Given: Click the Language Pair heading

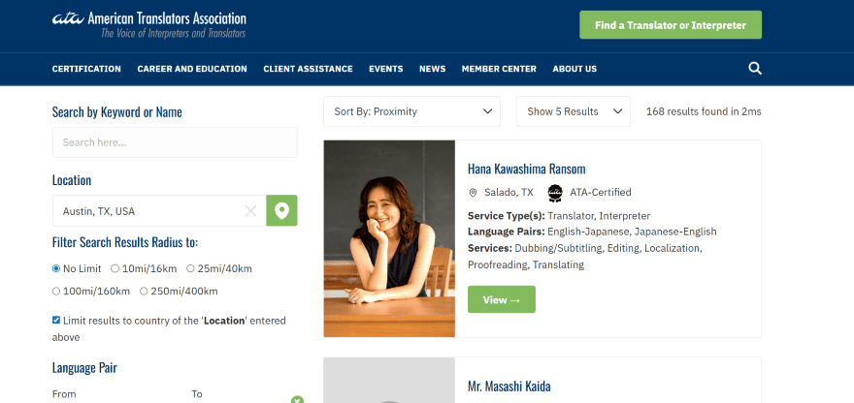Looking at the screenshot, I should pyautogui.click(x=84, y=368).
